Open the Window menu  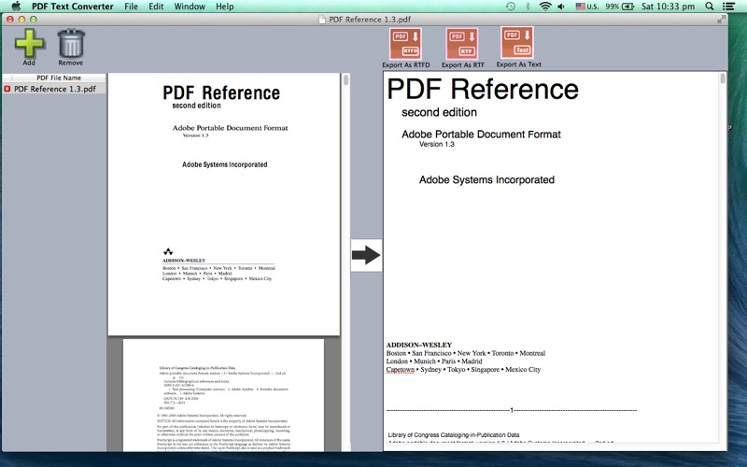[x=190, y=7]
